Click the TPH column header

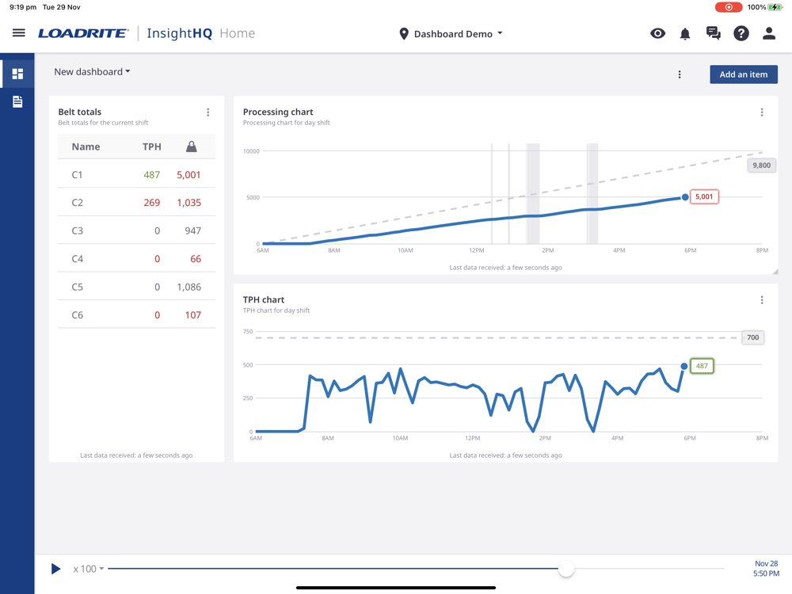pyautogui.click(x=151, y=147)
